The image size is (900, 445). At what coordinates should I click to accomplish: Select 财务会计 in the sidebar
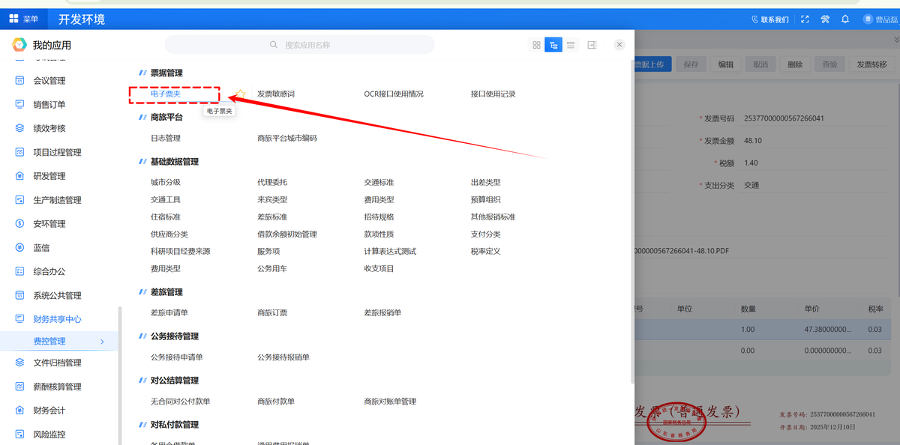[49, 411]
